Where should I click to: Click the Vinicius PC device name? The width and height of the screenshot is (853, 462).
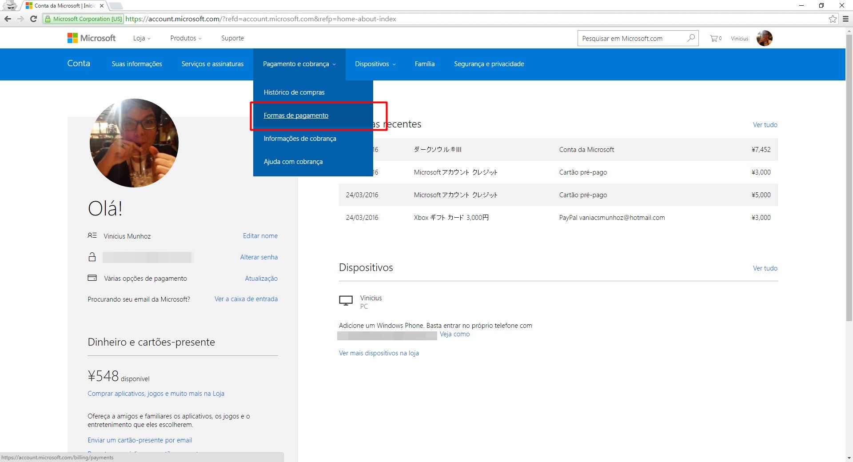371,298
